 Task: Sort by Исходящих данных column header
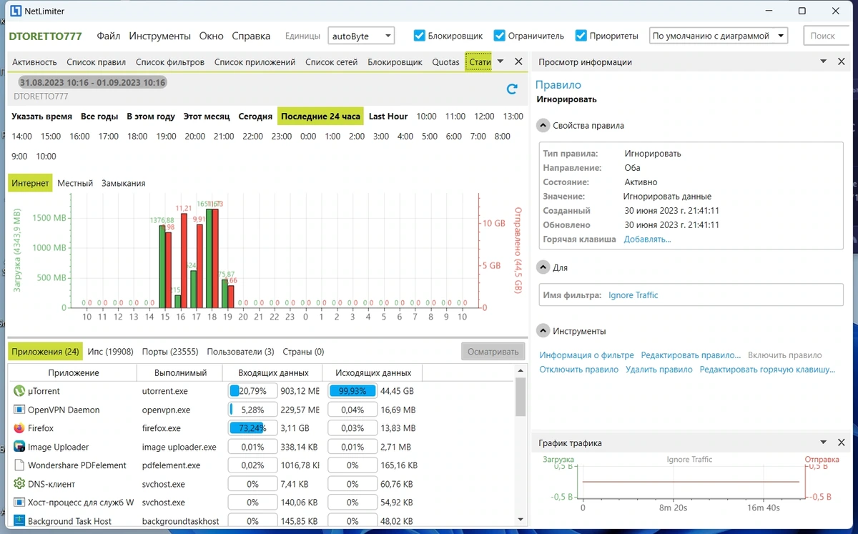[x=373, y=372]
